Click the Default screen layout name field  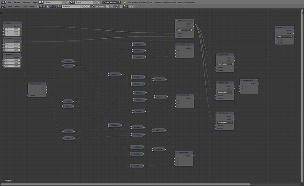point(53,2)
